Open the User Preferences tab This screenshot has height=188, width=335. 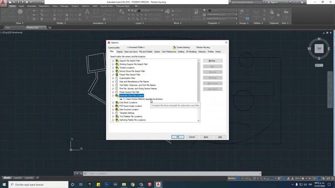tap(169, 52)
